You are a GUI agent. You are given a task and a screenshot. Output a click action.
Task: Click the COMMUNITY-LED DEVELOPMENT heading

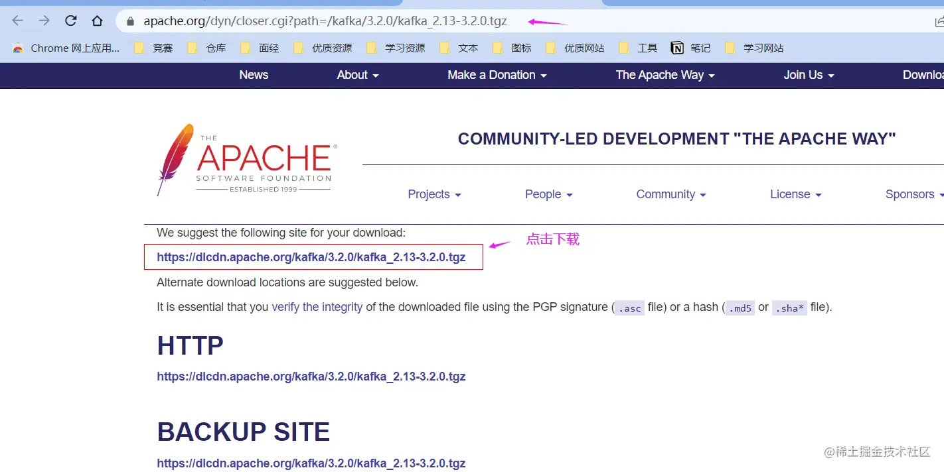click(676, 139)
